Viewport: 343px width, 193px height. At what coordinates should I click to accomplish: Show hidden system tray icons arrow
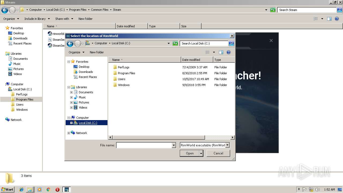click(299, 189)
